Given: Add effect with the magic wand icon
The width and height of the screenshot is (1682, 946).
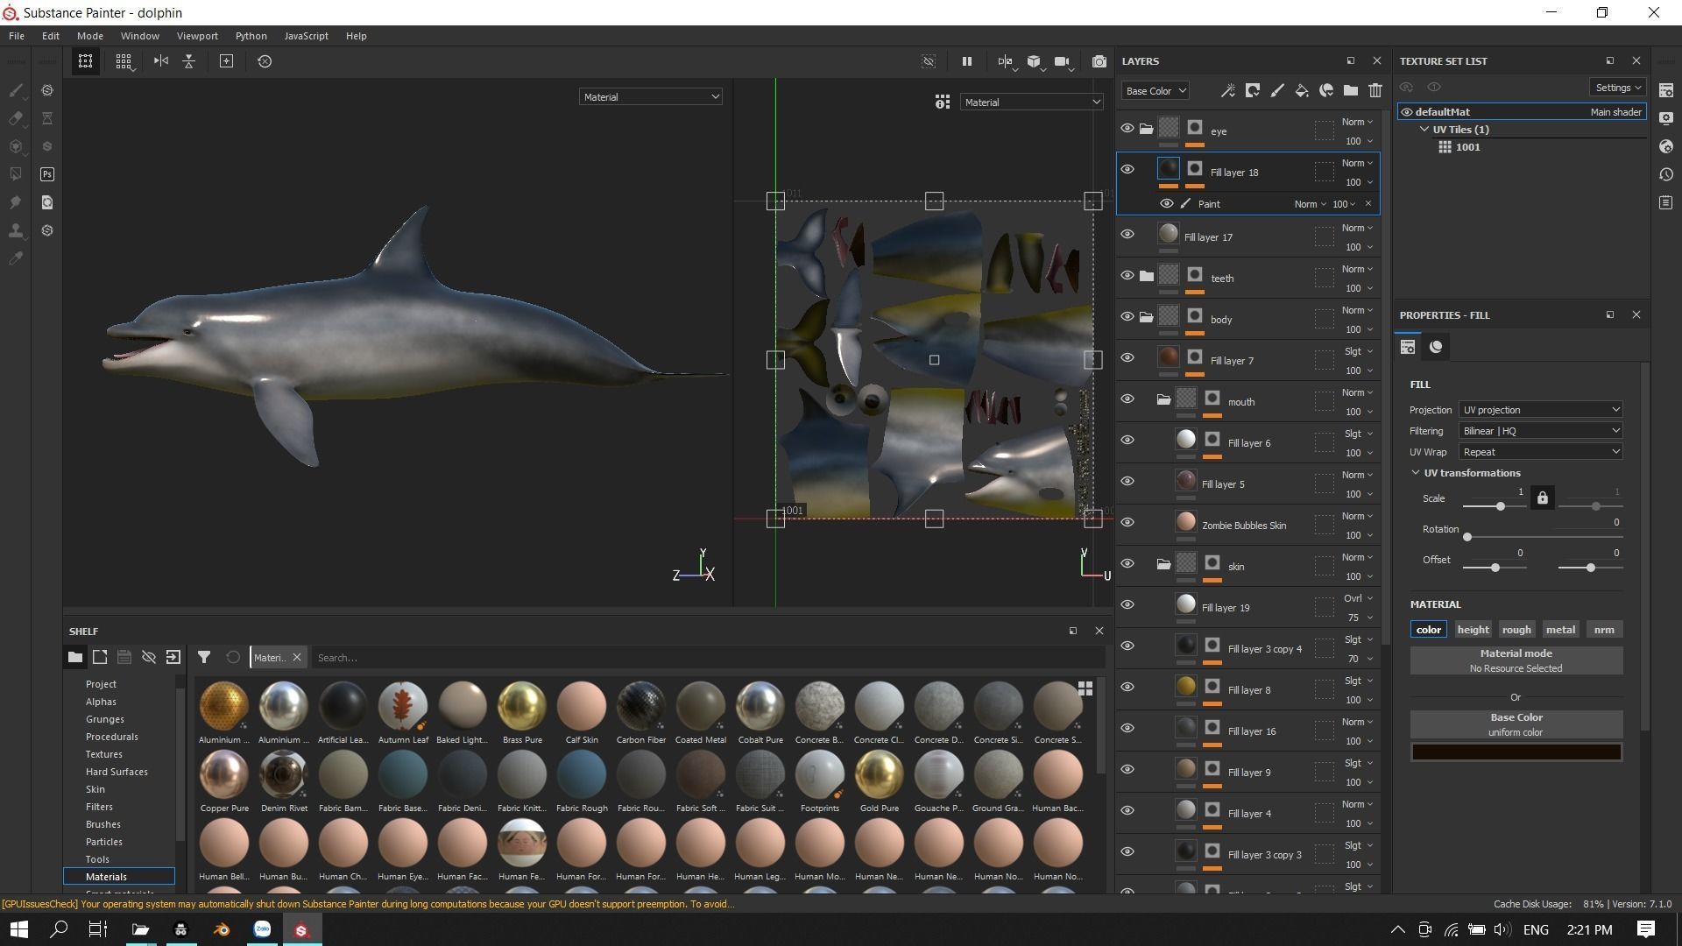Looking at the screenshot, I should (1228, 90).
